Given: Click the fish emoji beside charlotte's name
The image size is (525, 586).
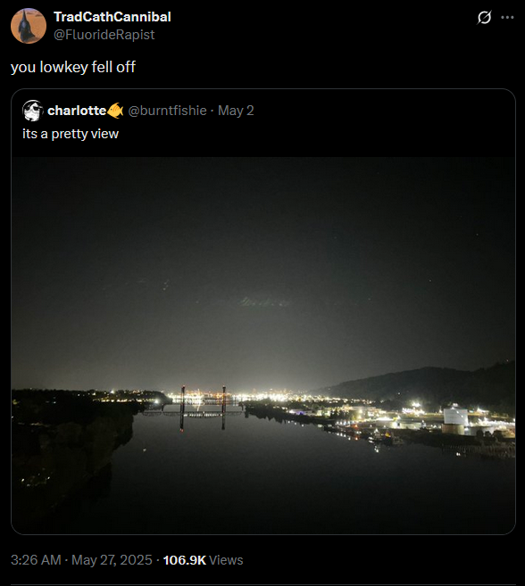Looking at the screenshot, I should (115, 111).
